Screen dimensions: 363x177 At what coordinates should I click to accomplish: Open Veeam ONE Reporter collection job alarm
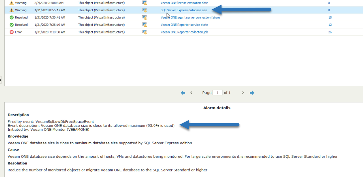coord(184,32)
